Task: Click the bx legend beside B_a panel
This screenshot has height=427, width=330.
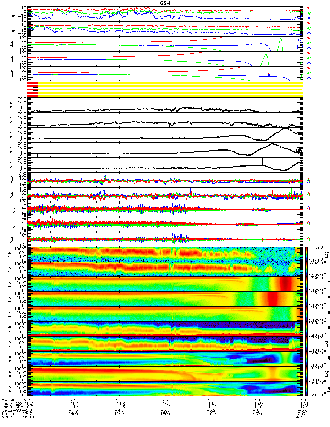Action: [x=309, y=47]
